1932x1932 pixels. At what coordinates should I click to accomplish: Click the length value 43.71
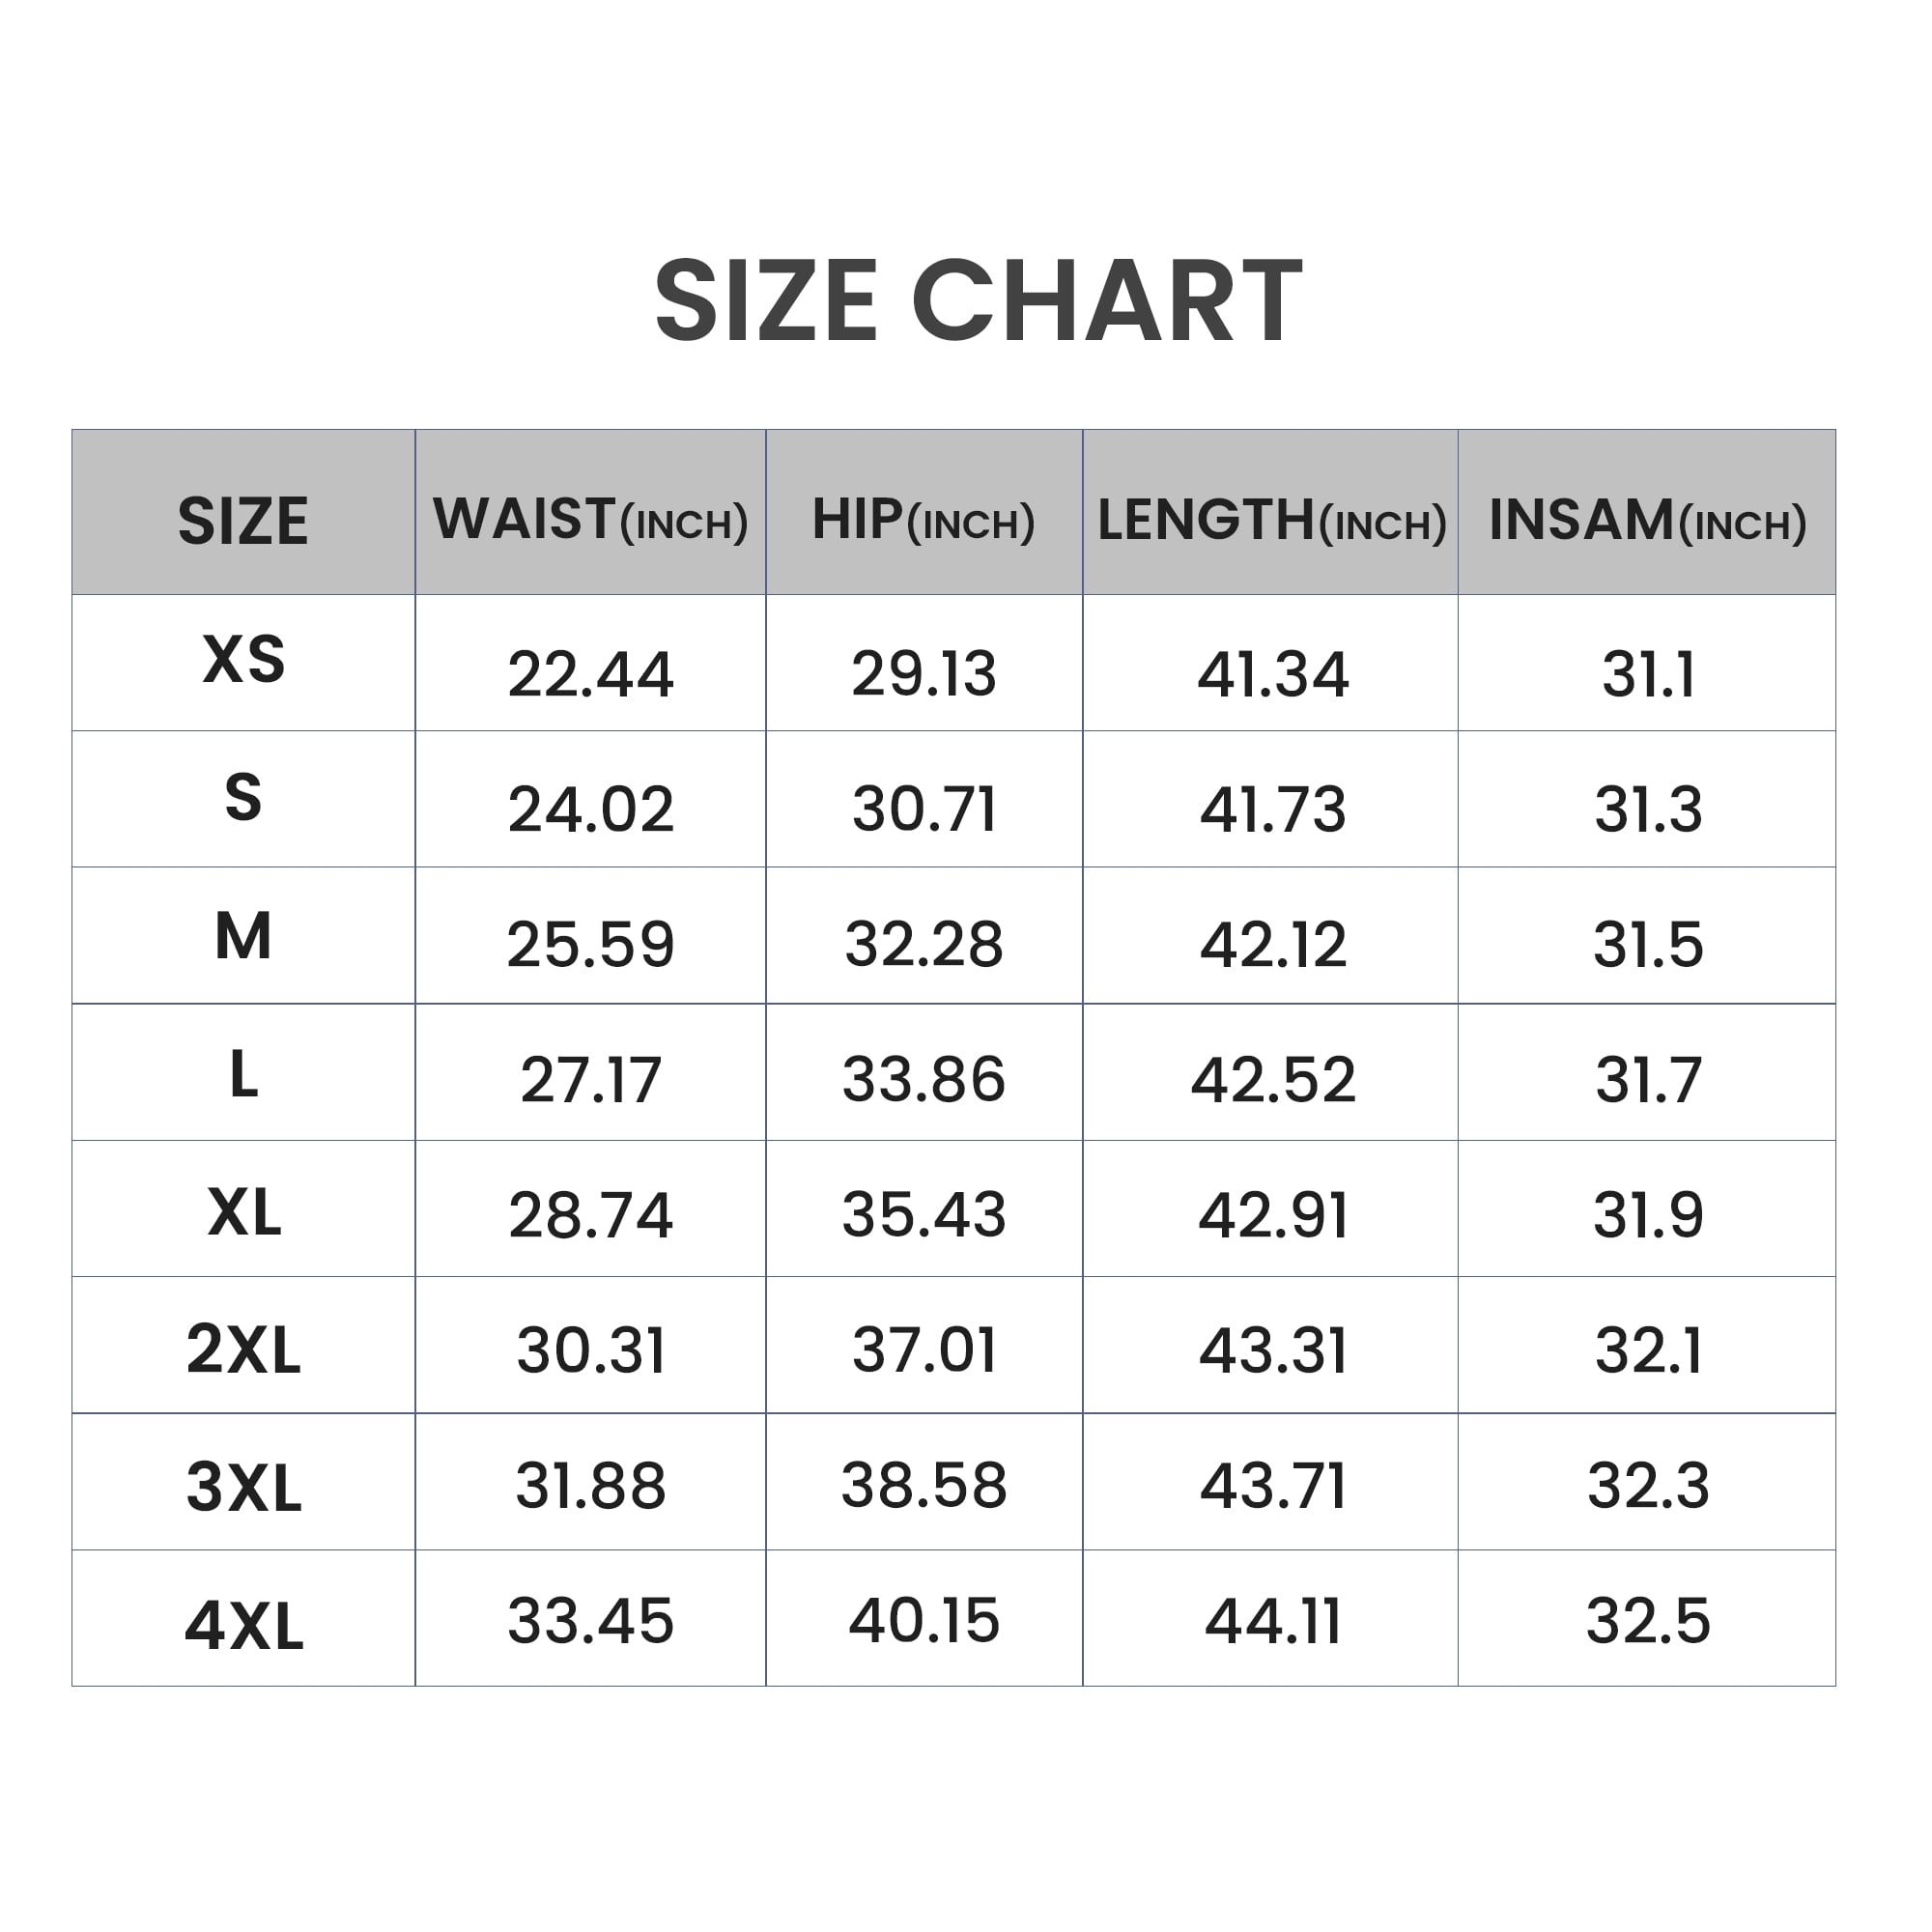pos(1272,1486)
